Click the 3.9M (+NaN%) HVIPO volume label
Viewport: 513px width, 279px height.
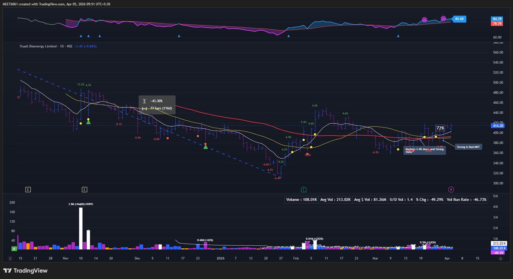pos(81,204)
